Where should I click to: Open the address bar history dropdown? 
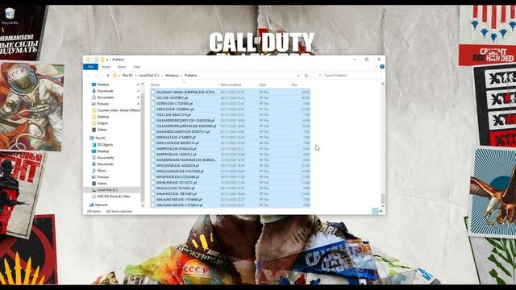(298, 75)
